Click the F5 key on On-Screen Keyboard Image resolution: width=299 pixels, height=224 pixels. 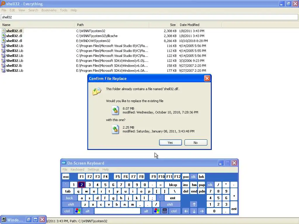(118, 176)
